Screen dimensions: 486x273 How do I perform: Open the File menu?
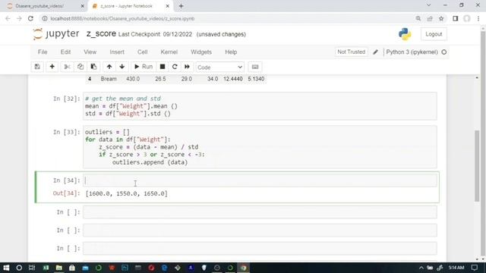click(43, 52)
